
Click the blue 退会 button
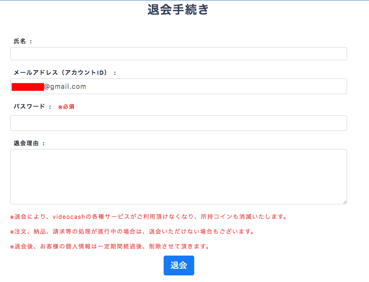click(x=179, y=265)
